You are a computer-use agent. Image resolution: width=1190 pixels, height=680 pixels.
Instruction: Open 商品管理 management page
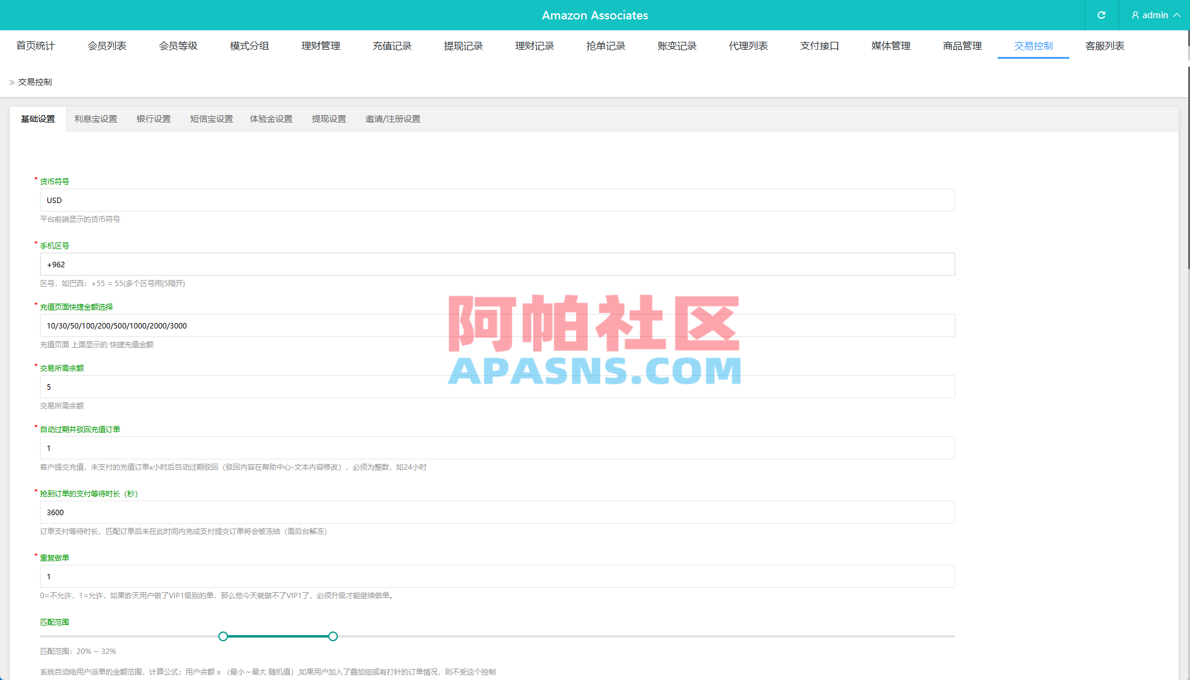[x=962, y=45]
